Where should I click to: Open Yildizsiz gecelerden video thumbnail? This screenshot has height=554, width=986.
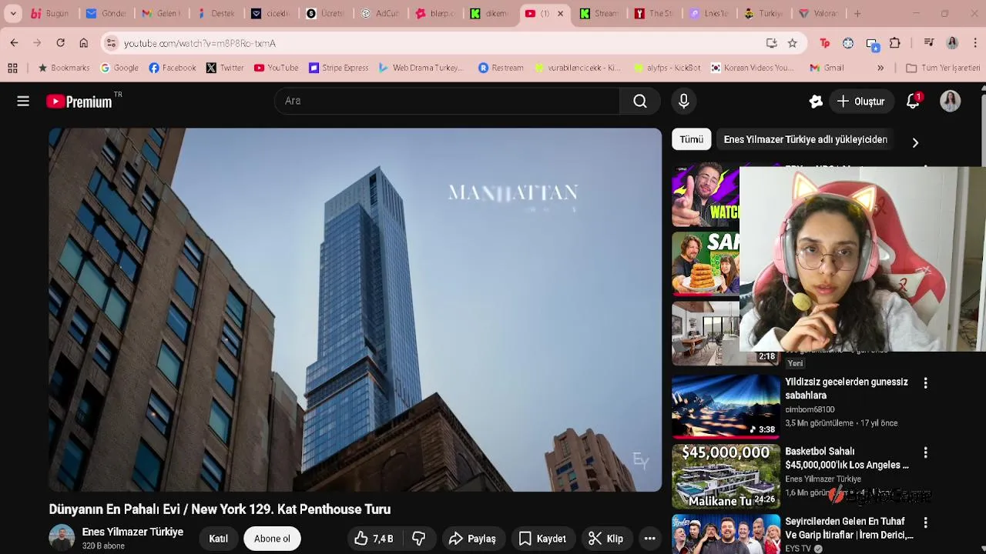click(x=726, y=406)
